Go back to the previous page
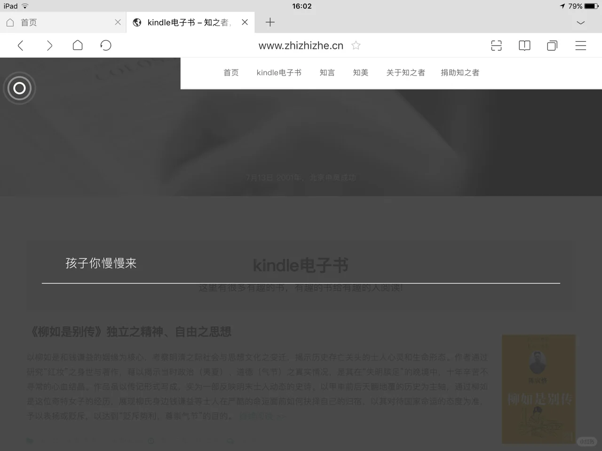602x451 pixels. [21, 46]
